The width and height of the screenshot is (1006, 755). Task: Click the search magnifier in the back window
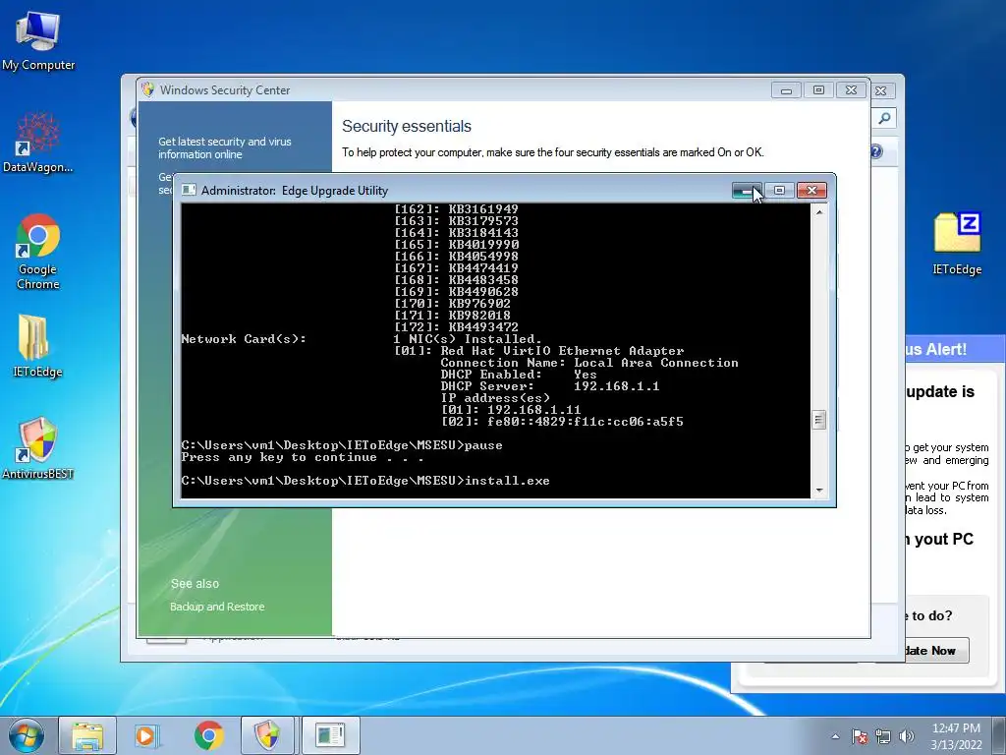[x=885, y=118]
